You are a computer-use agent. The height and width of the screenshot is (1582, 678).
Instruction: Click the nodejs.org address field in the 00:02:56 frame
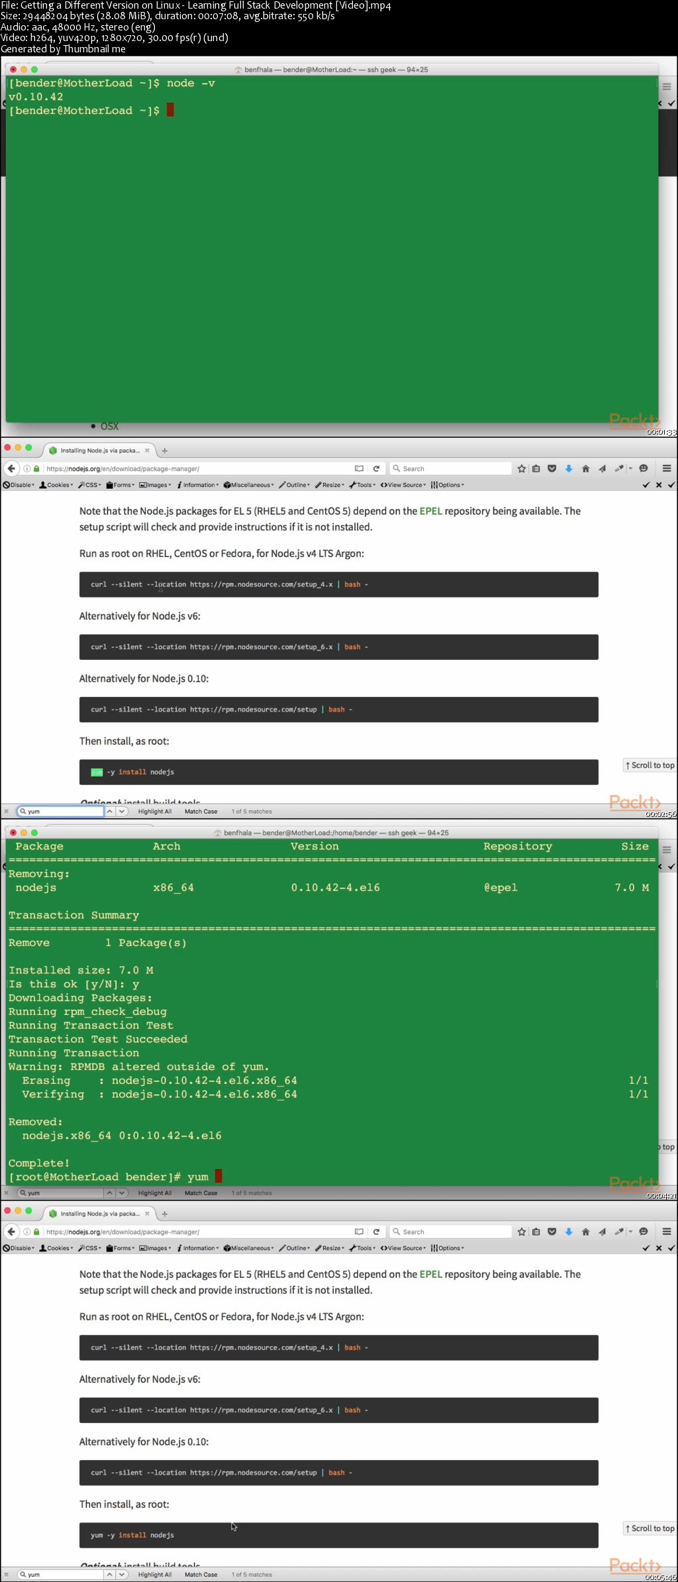pos(197,468)
